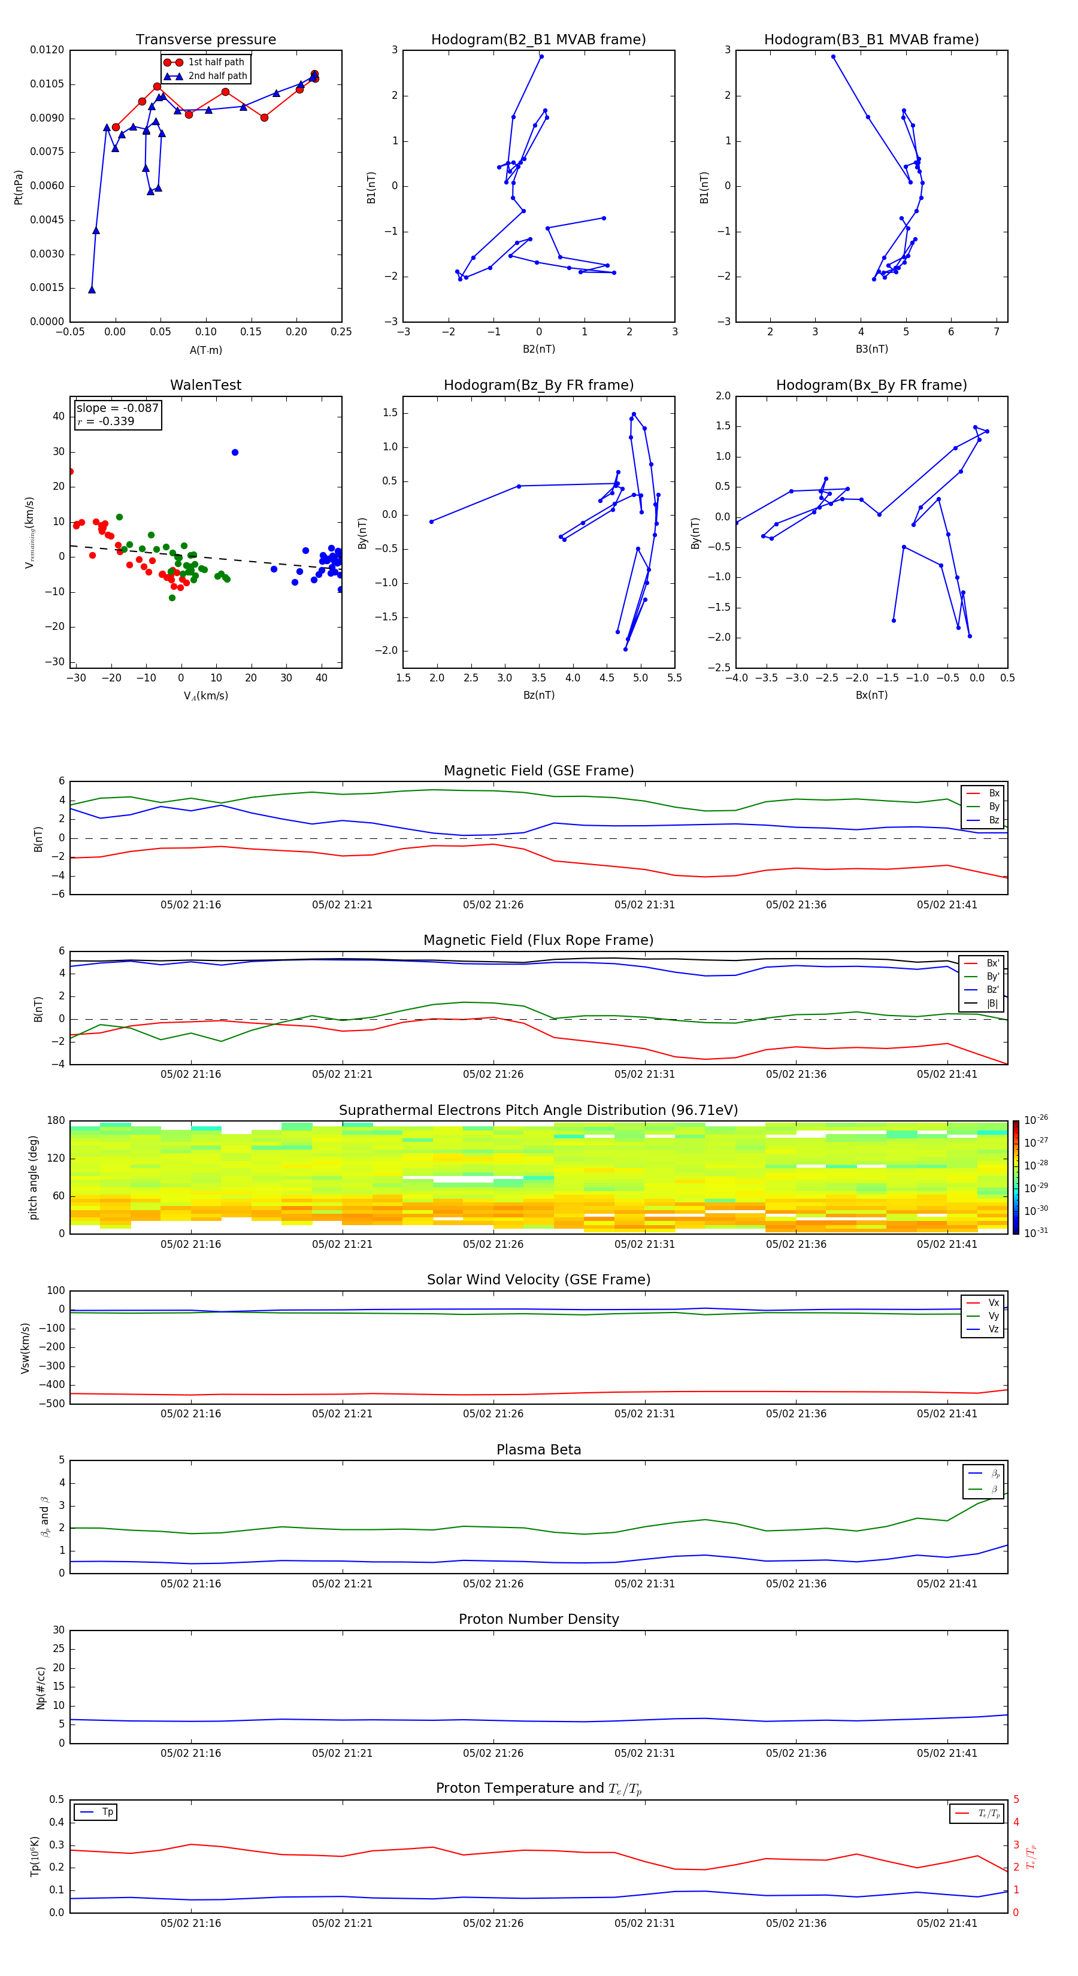The width and height of the screenshot is (1078, 1976).
Task: Click the 'Hodogram(B3_B1 MVAB frame)' title
Action: 871,39
